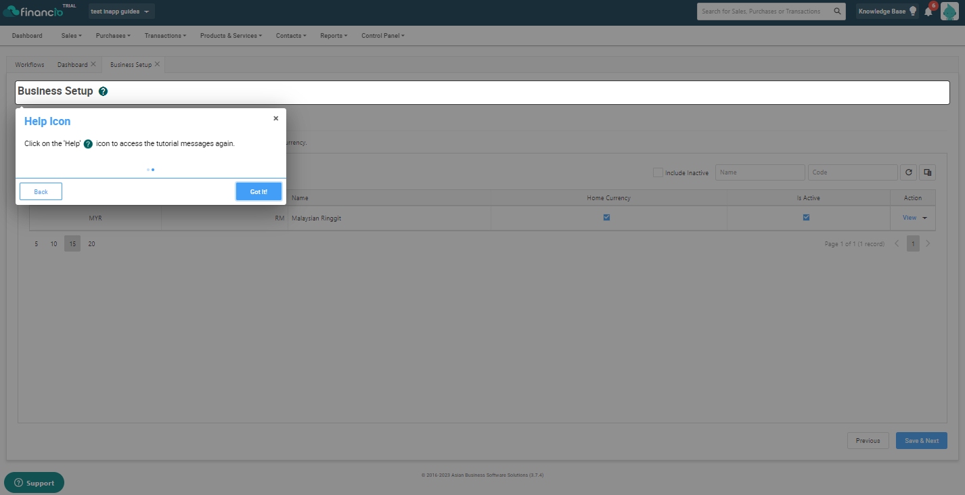
Task: Select the Business Setup tab
Action: (131, 65)
